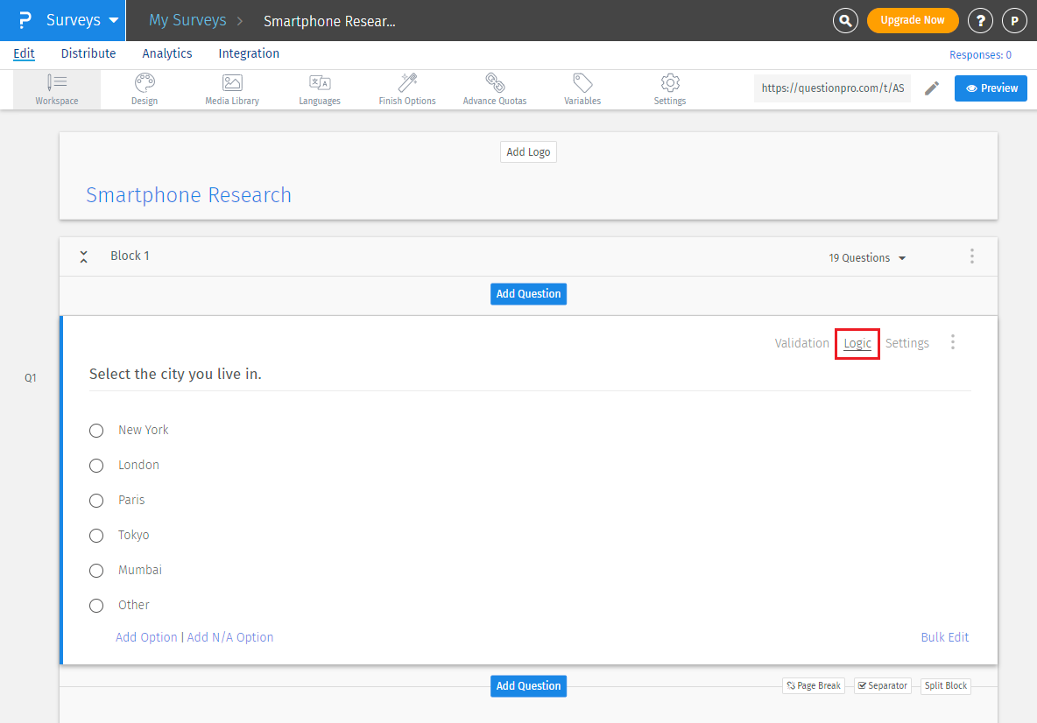
Task: Click the survey URL field
Action: 832,88
